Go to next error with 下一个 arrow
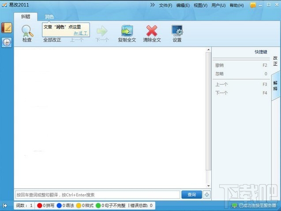Screen dimensions: 281x211 (x=102, y=33)
